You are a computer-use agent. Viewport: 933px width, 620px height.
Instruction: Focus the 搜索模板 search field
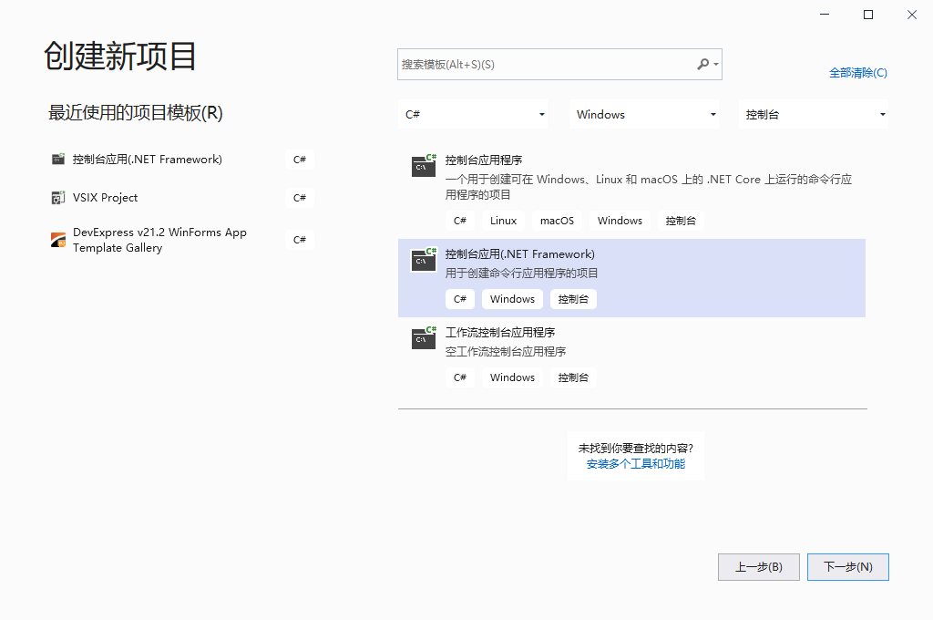pyautogui.click(x=559, y=65)
